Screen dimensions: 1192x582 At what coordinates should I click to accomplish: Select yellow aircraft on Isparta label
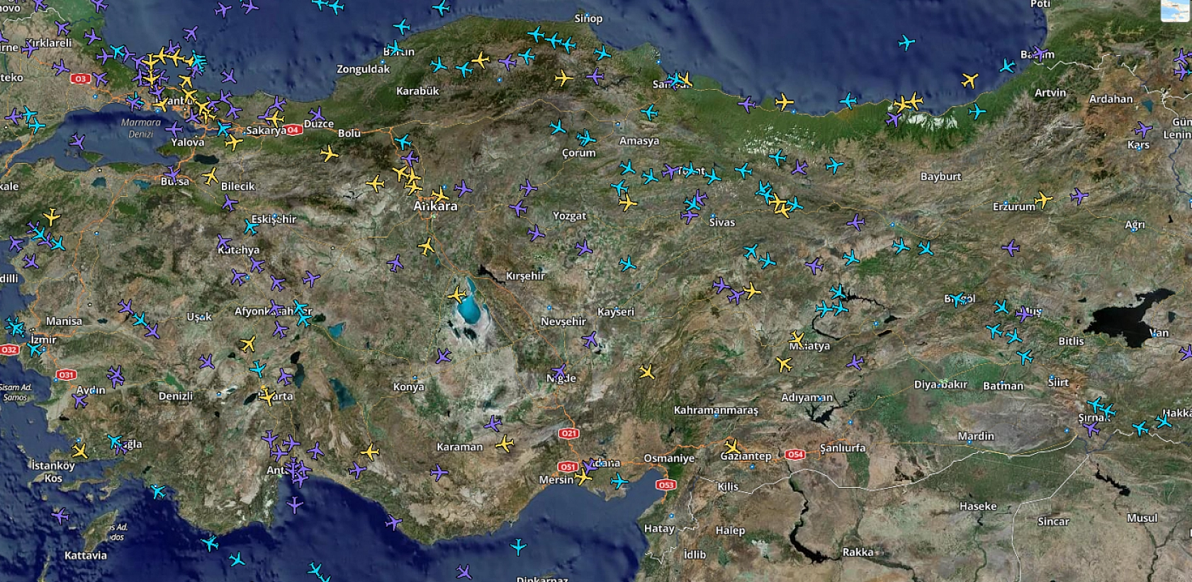click(267, 396)
